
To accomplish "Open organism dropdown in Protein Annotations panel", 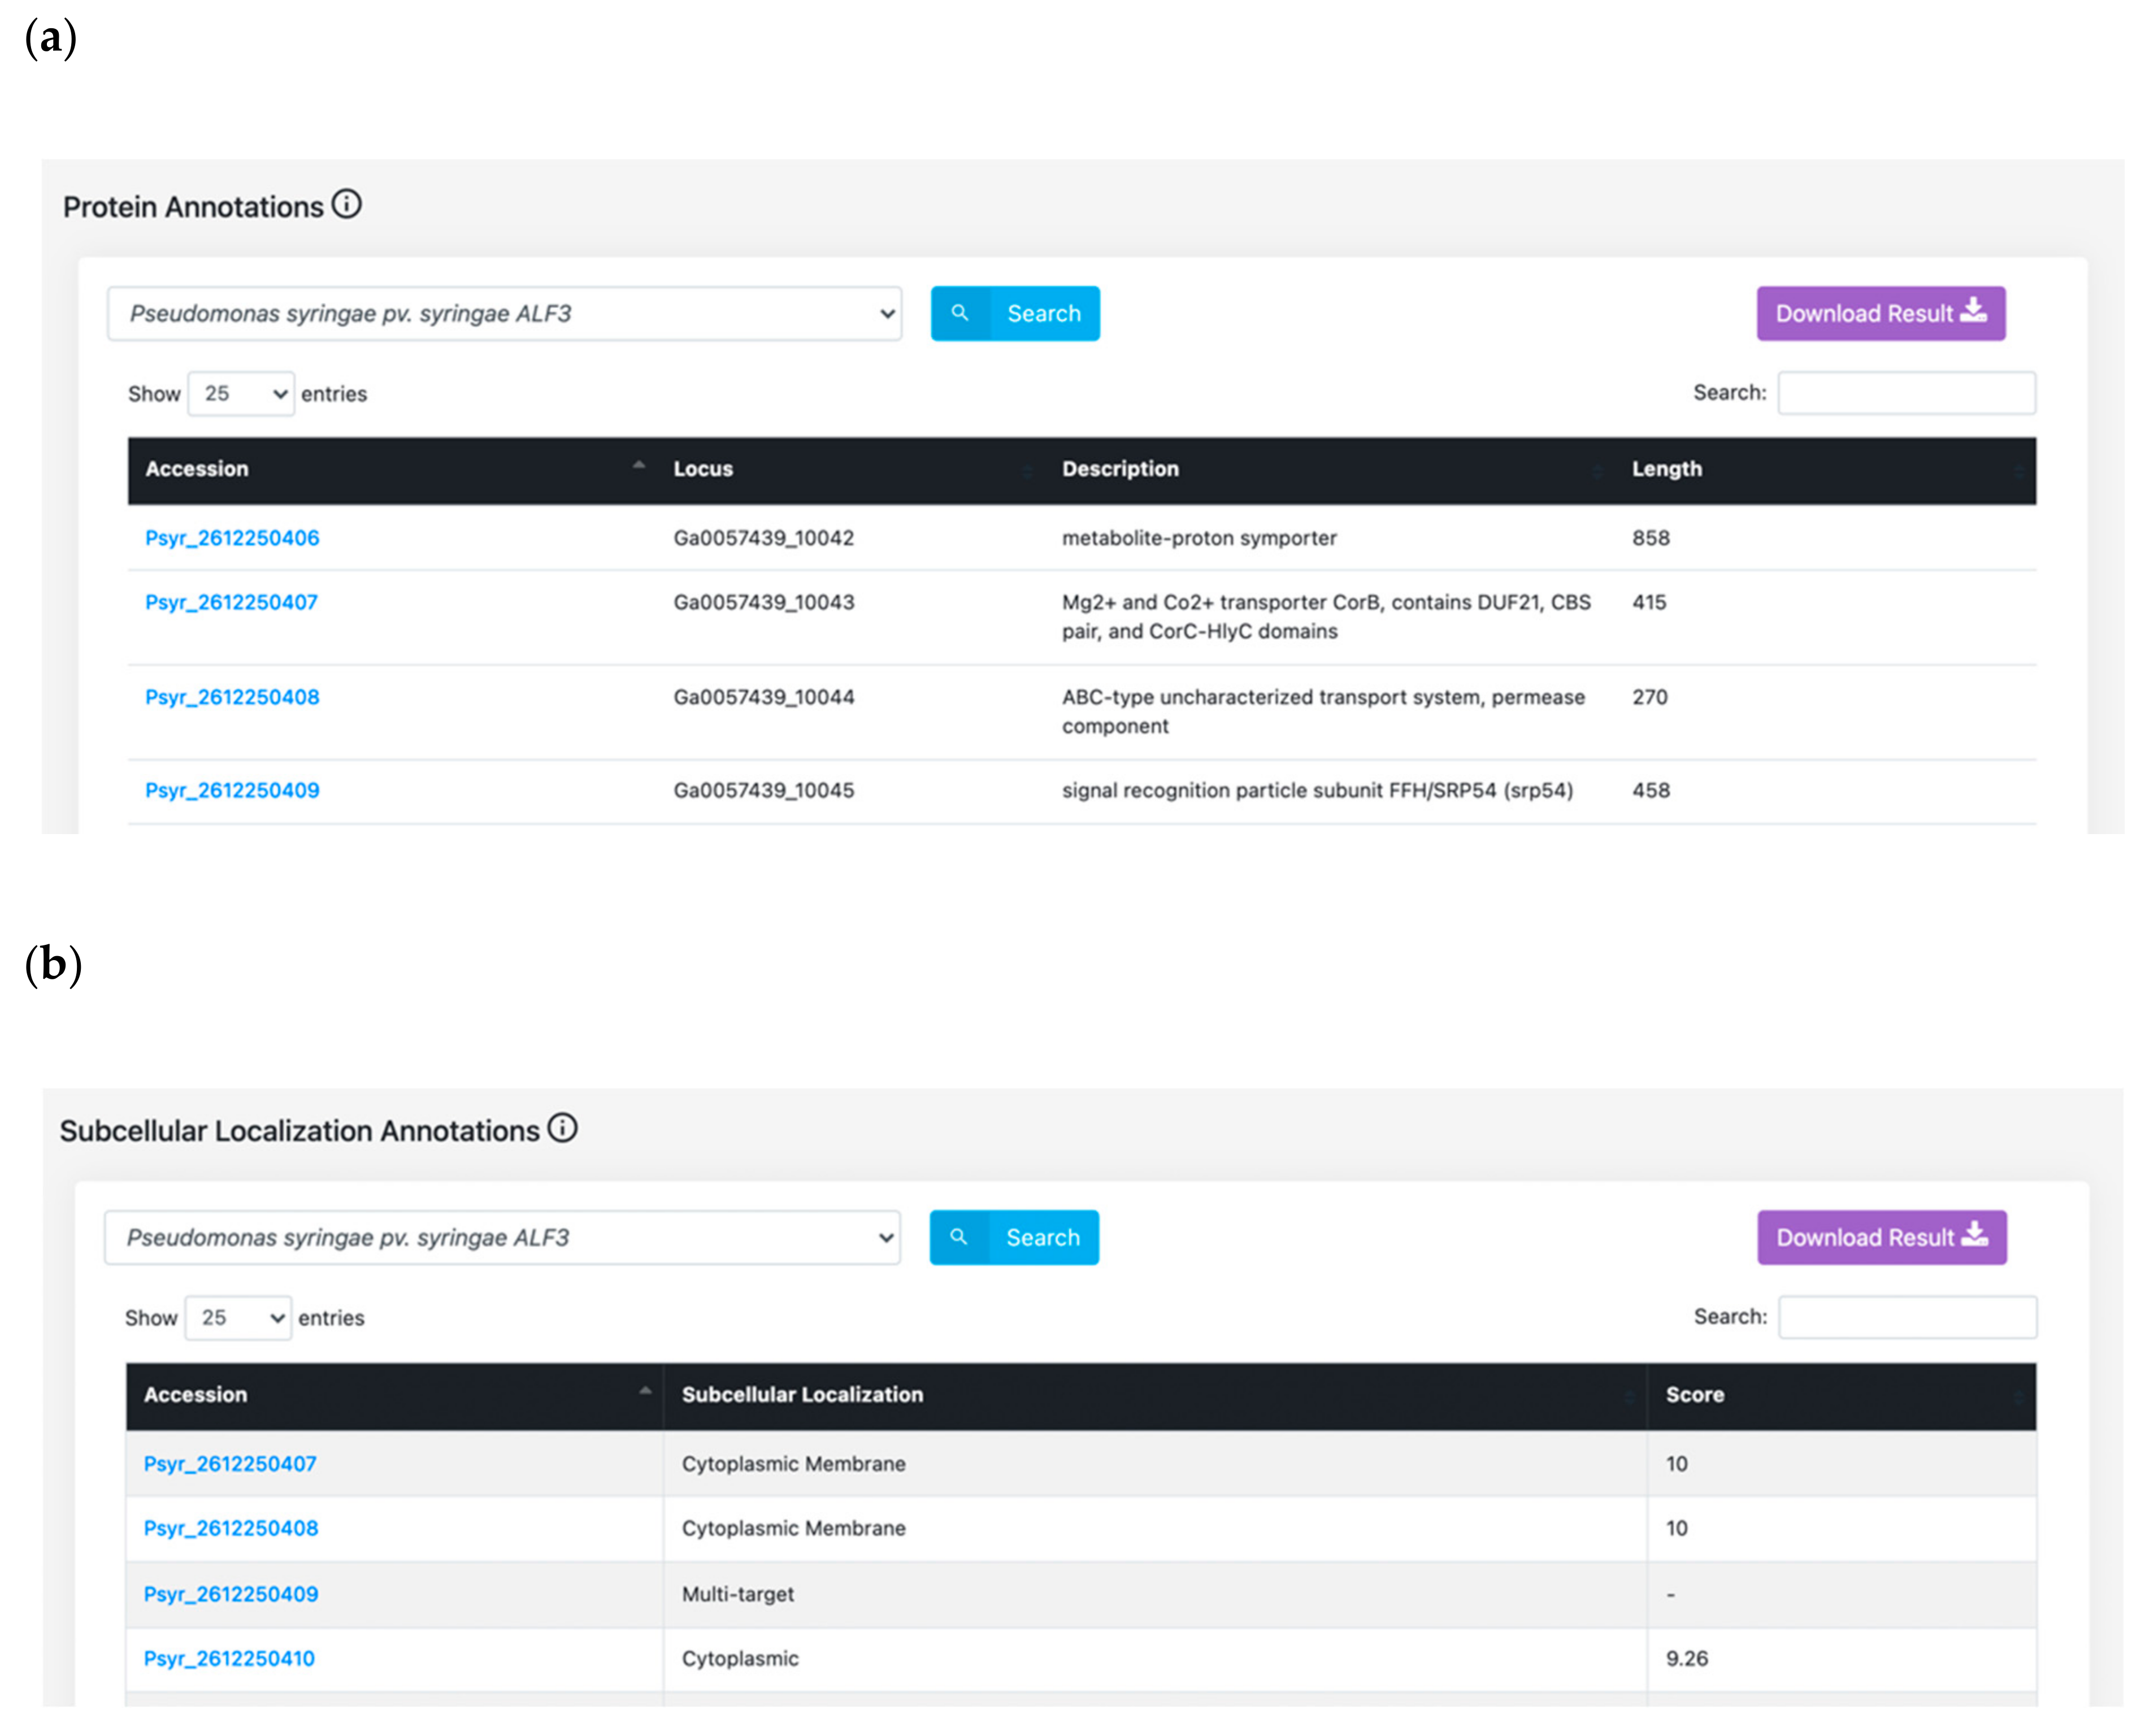I will point(504,313).
